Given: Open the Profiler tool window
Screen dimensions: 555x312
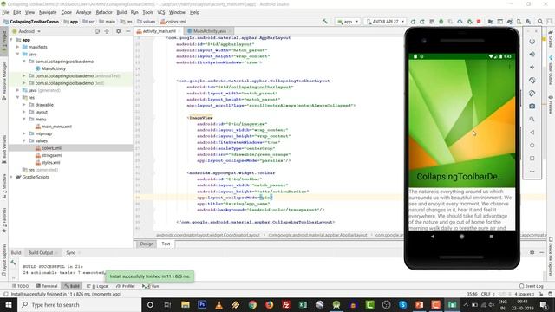Looking at the screenshot, I should (x=125, y=286).
